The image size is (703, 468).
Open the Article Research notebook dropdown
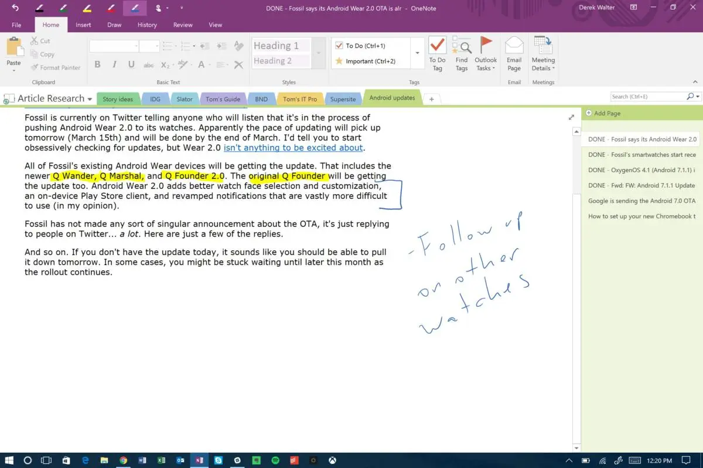[x=90, y=99]
